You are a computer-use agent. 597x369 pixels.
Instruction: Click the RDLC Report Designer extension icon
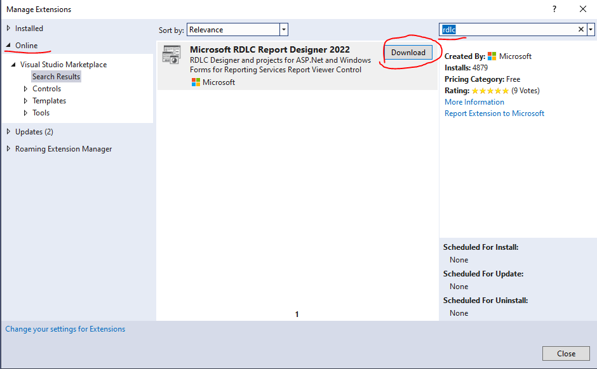171,55
